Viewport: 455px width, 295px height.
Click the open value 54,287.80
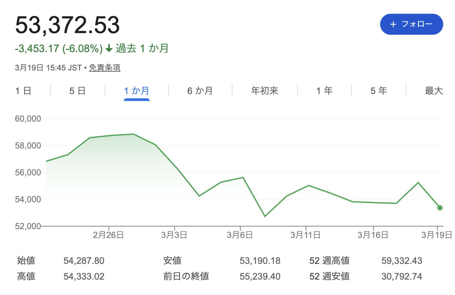coord(84,261)
